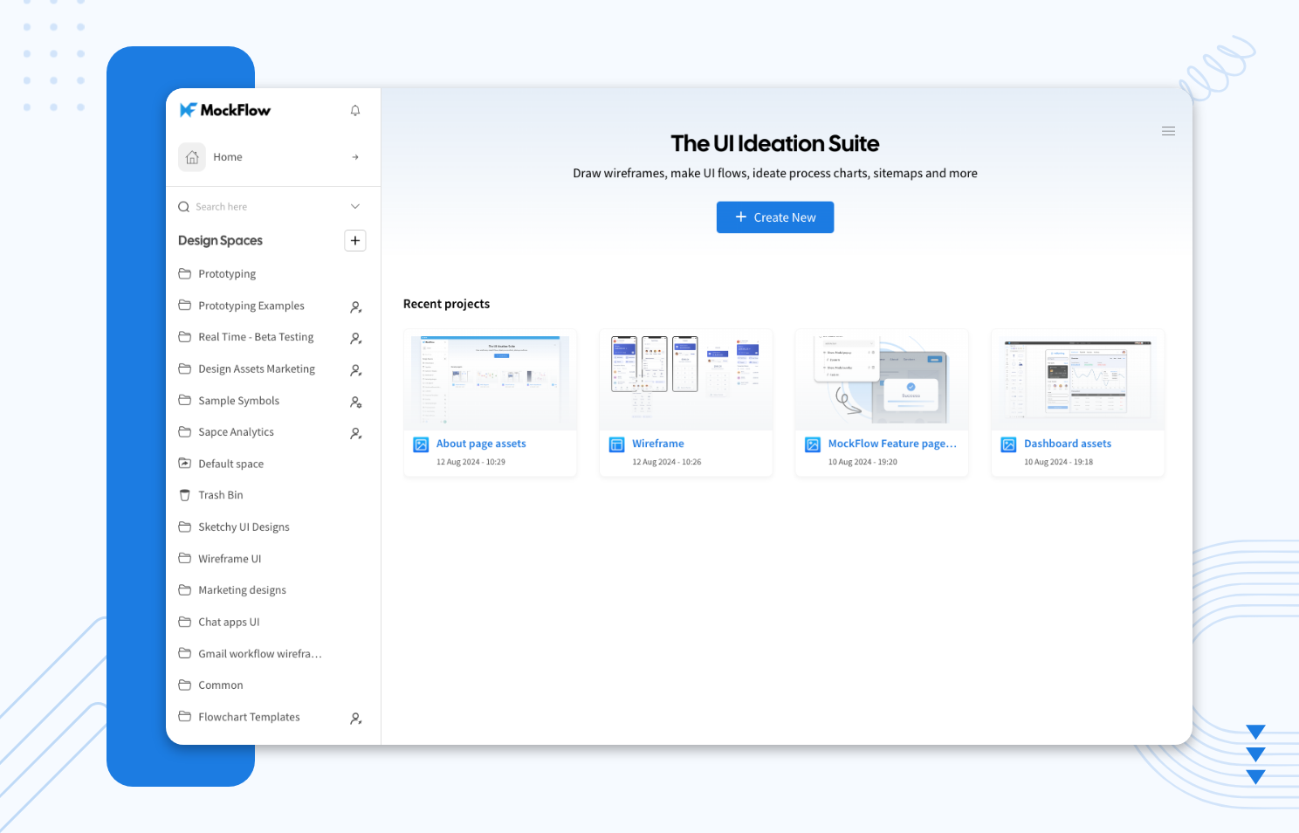Click the Design Spaces heading
The width and height of the screenshot is (1299, 833).
click(220, 240)
